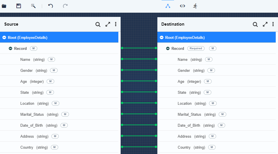
Task: Open Source panel three-dot options menu
Action: pos(116,24)
